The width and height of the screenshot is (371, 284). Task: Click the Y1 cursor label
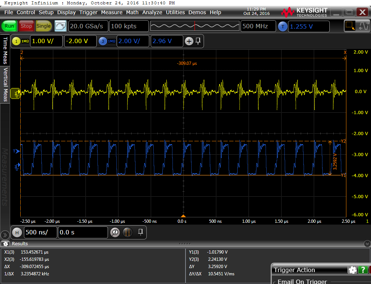343,175
